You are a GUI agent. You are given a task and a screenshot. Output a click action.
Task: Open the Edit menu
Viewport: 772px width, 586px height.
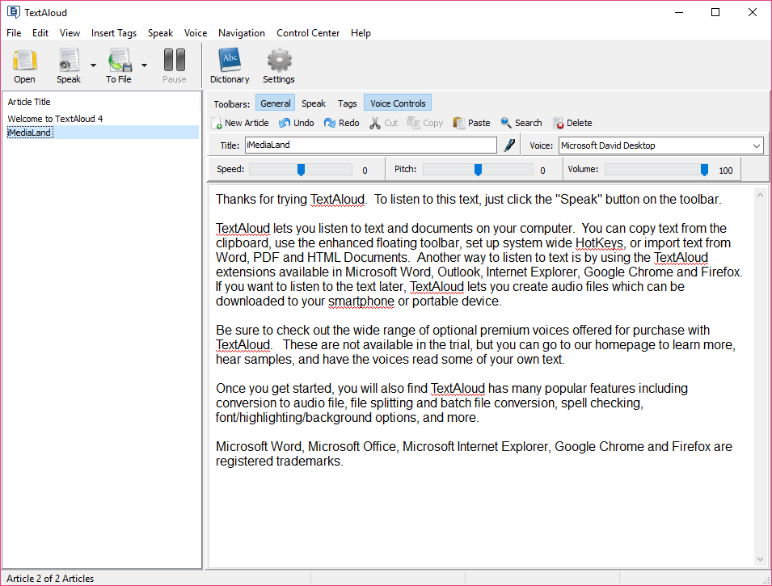click(x=40, y=33)
